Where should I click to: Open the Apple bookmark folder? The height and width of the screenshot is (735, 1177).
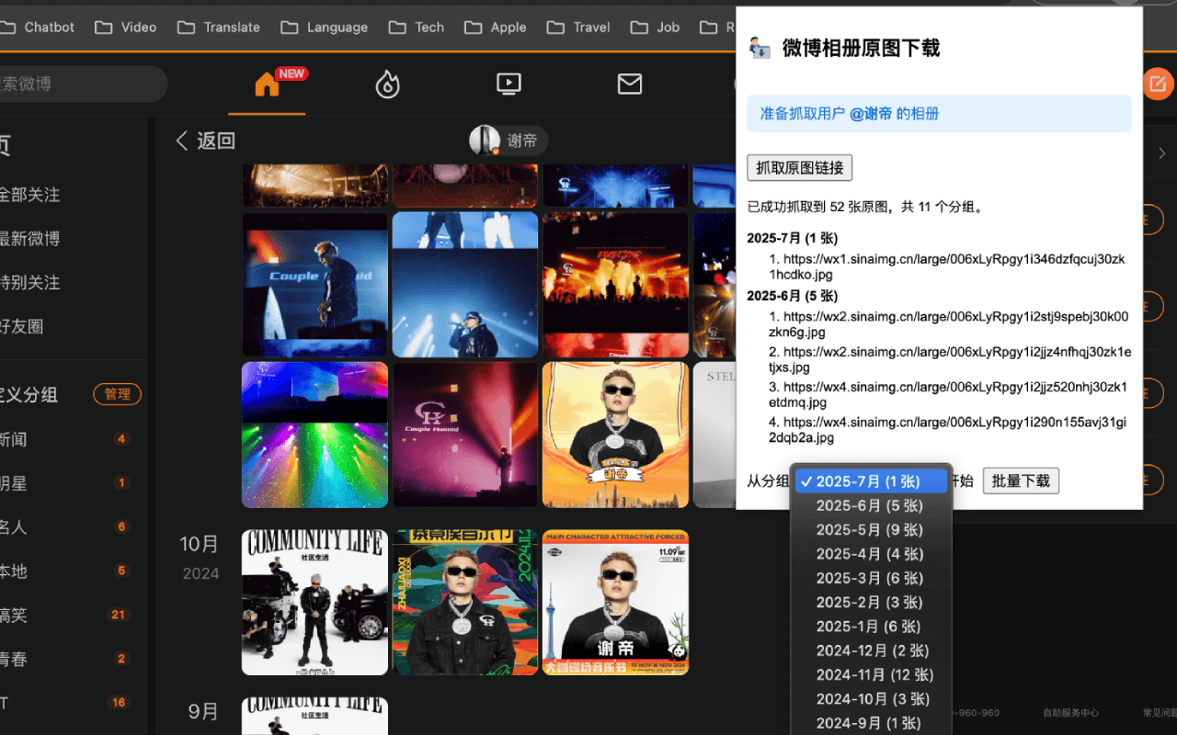coord(496,28)
